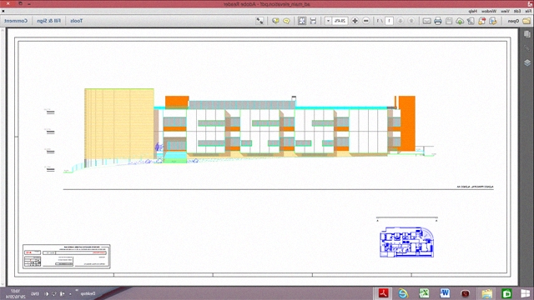
Task: Open the Fill & Sign pane
Action: (48, 21)
